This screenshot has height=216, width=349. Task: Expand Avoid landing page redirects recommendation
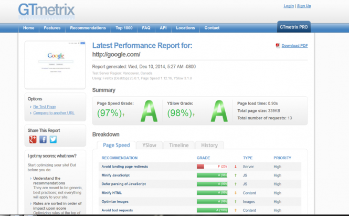(125, 167)
